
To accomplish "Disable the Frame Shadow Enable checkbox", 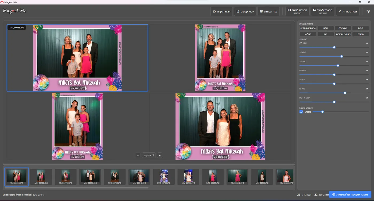I will point(301,112).
